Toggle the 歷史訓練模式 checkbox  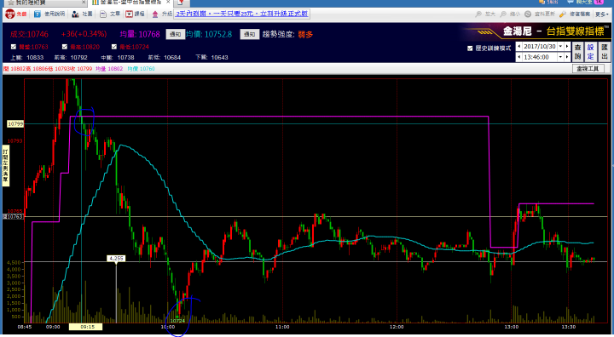[470, 49]
